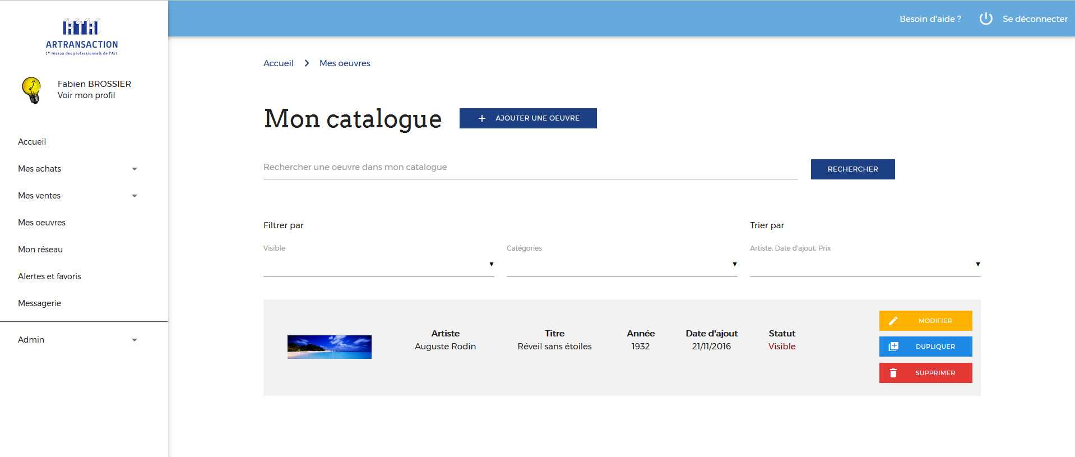Expand the Mes achats submenu arrow

pos(135,169)
